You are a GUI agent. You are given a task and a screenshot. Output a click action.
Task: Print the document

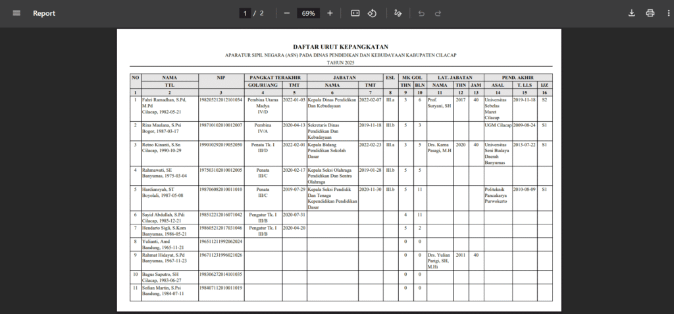click(x=650, y=13)
